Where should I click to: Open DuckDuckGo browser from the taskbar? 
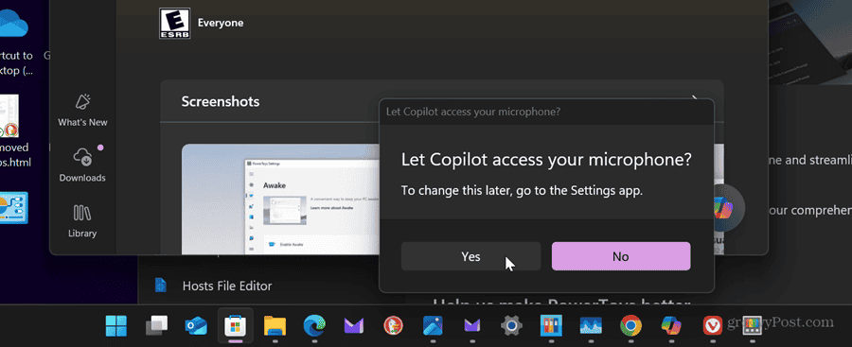pyautogui.click(x=394, y=326)
